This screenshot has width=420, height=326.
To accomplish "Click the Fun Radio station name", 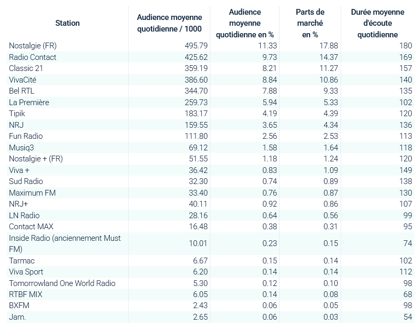I will [26, 136].
